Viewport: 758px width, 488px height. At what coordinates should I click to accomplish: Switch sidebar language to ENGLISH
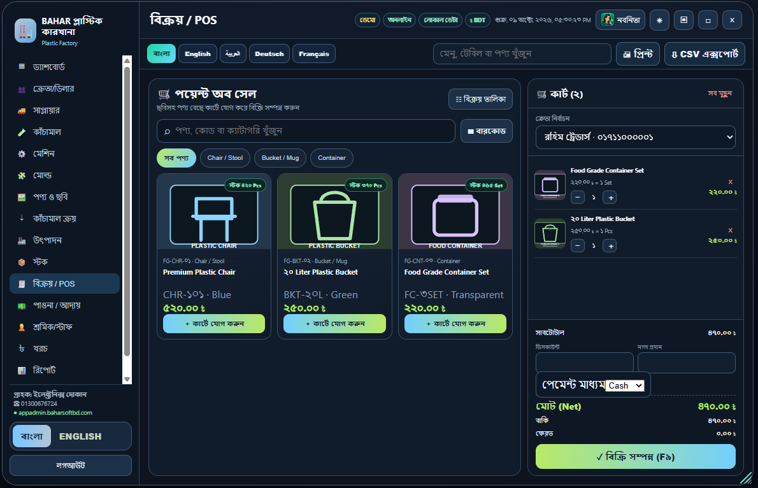point(80,436)
